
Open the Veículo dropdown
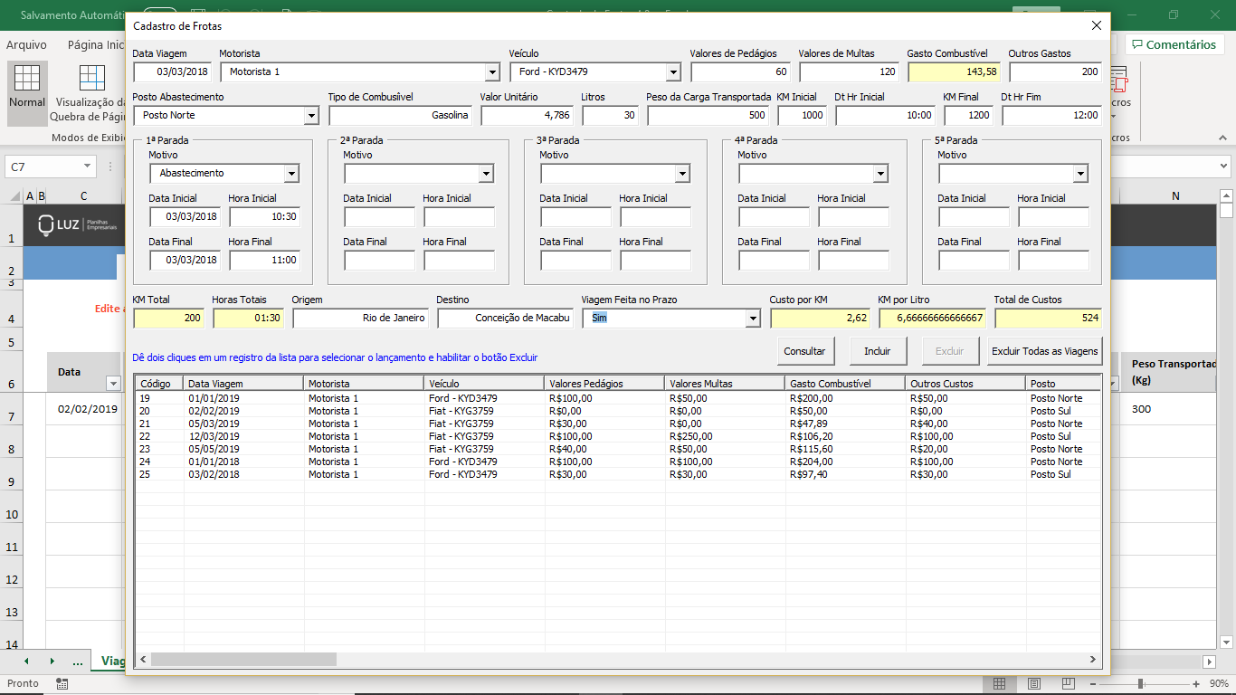click(672, 71)
